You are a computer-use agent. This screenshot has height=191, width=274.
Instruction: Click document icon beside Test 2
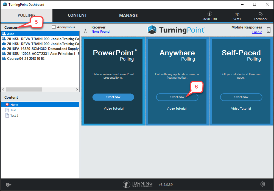tap(7, 115)
